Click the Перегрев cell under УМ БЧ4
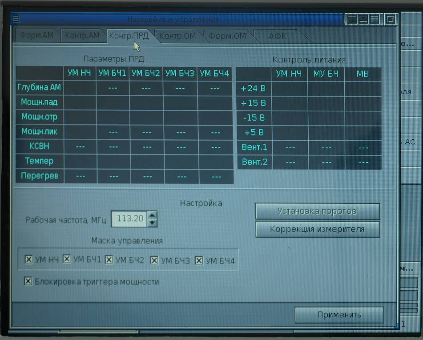Image resolution: width=423 pixels, height=340 pixels. (216, 177)
